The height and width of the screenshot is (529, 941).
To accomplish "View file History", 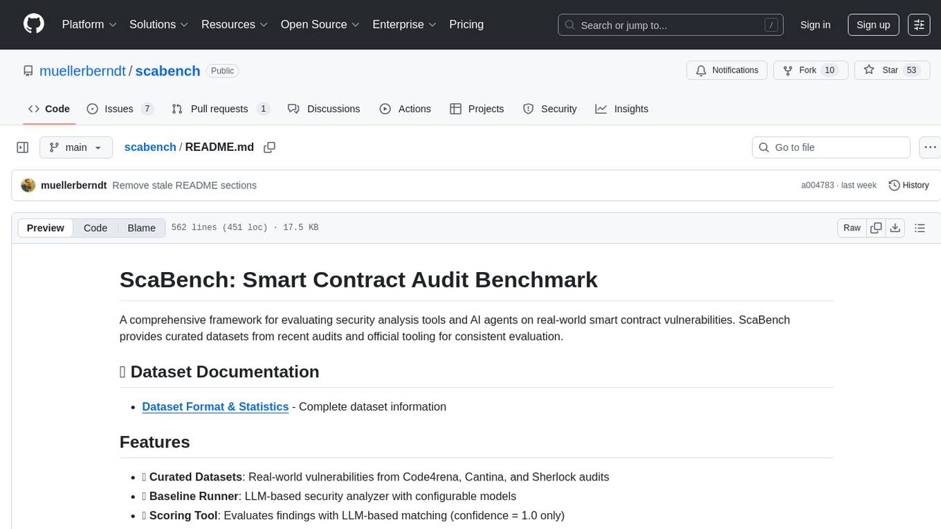I will pyautogui.click(x=908, y=186).
